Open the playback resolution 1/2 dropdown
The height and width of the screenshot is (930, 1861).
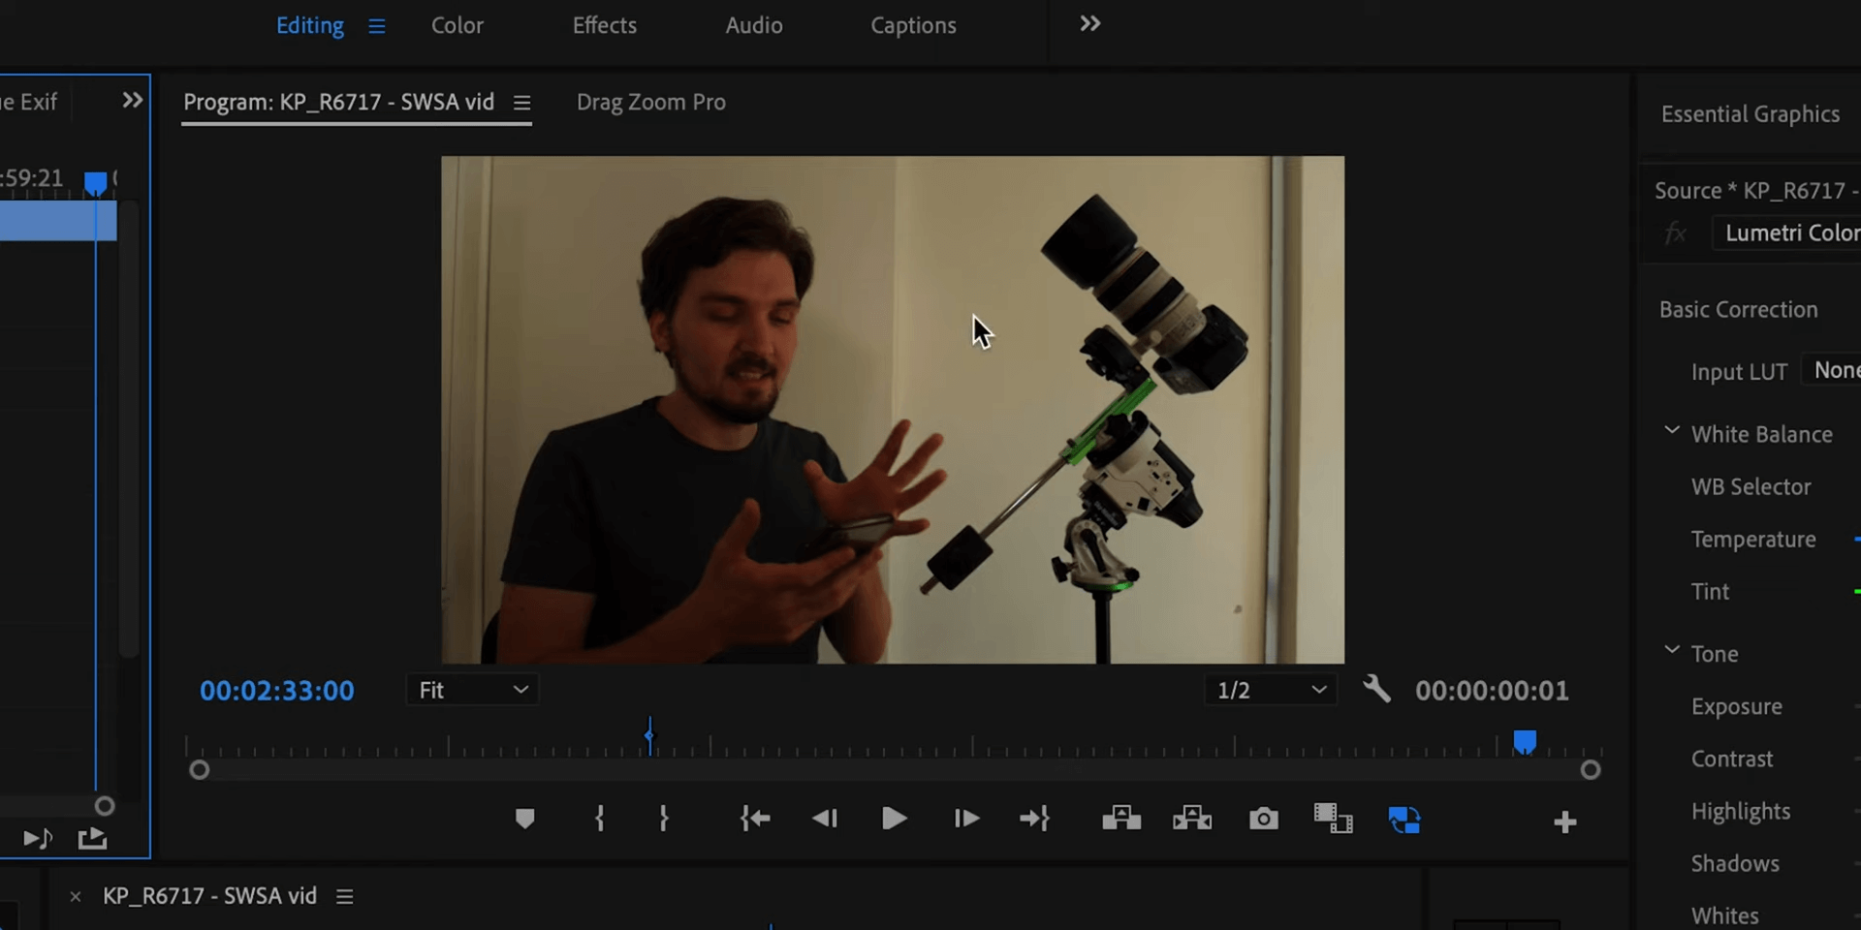coord(1270,690)
